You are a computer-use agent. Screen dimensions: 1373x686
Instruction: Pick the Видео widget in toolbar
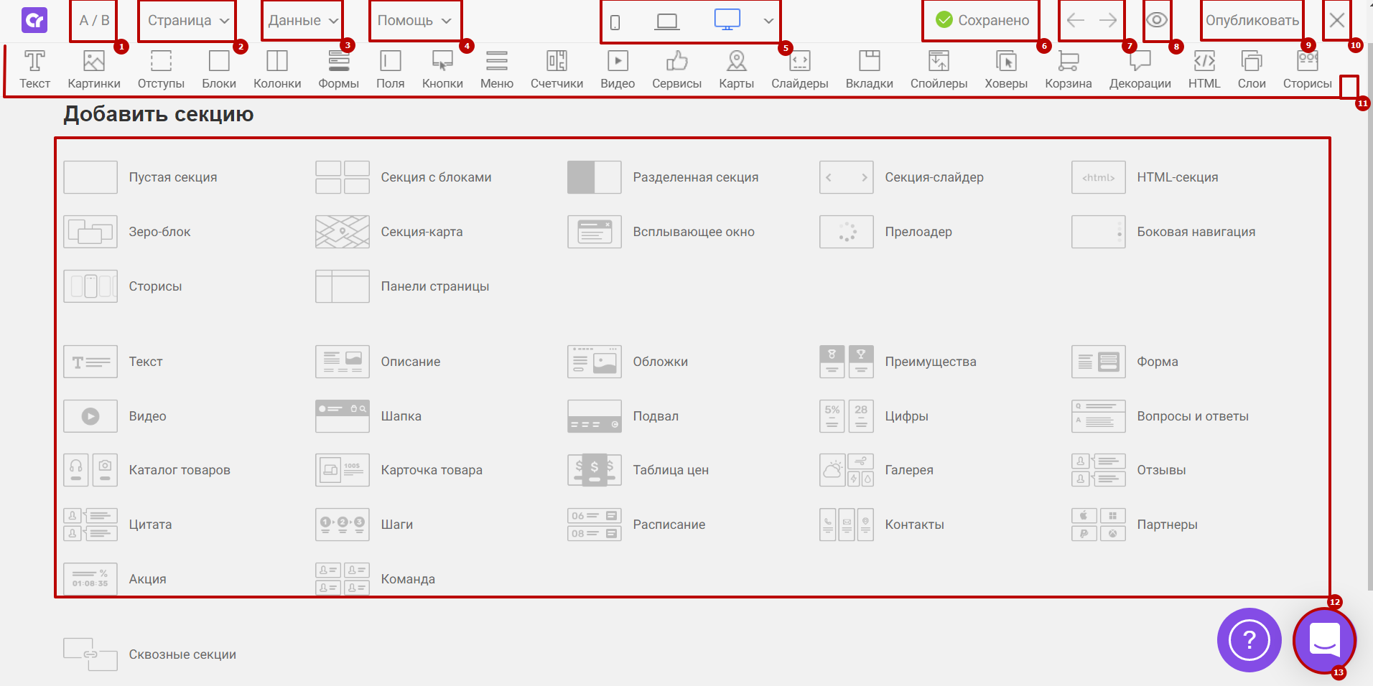click(618, 70)
